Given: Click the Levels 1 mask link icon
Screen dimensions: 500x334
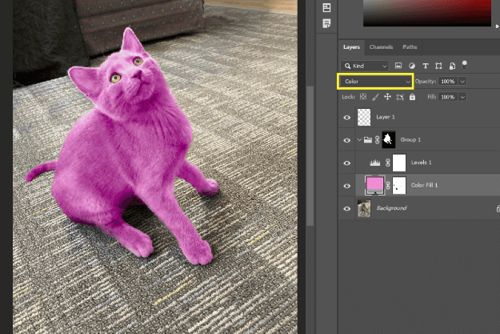Looking at the screenshot, I should [388, 163].
